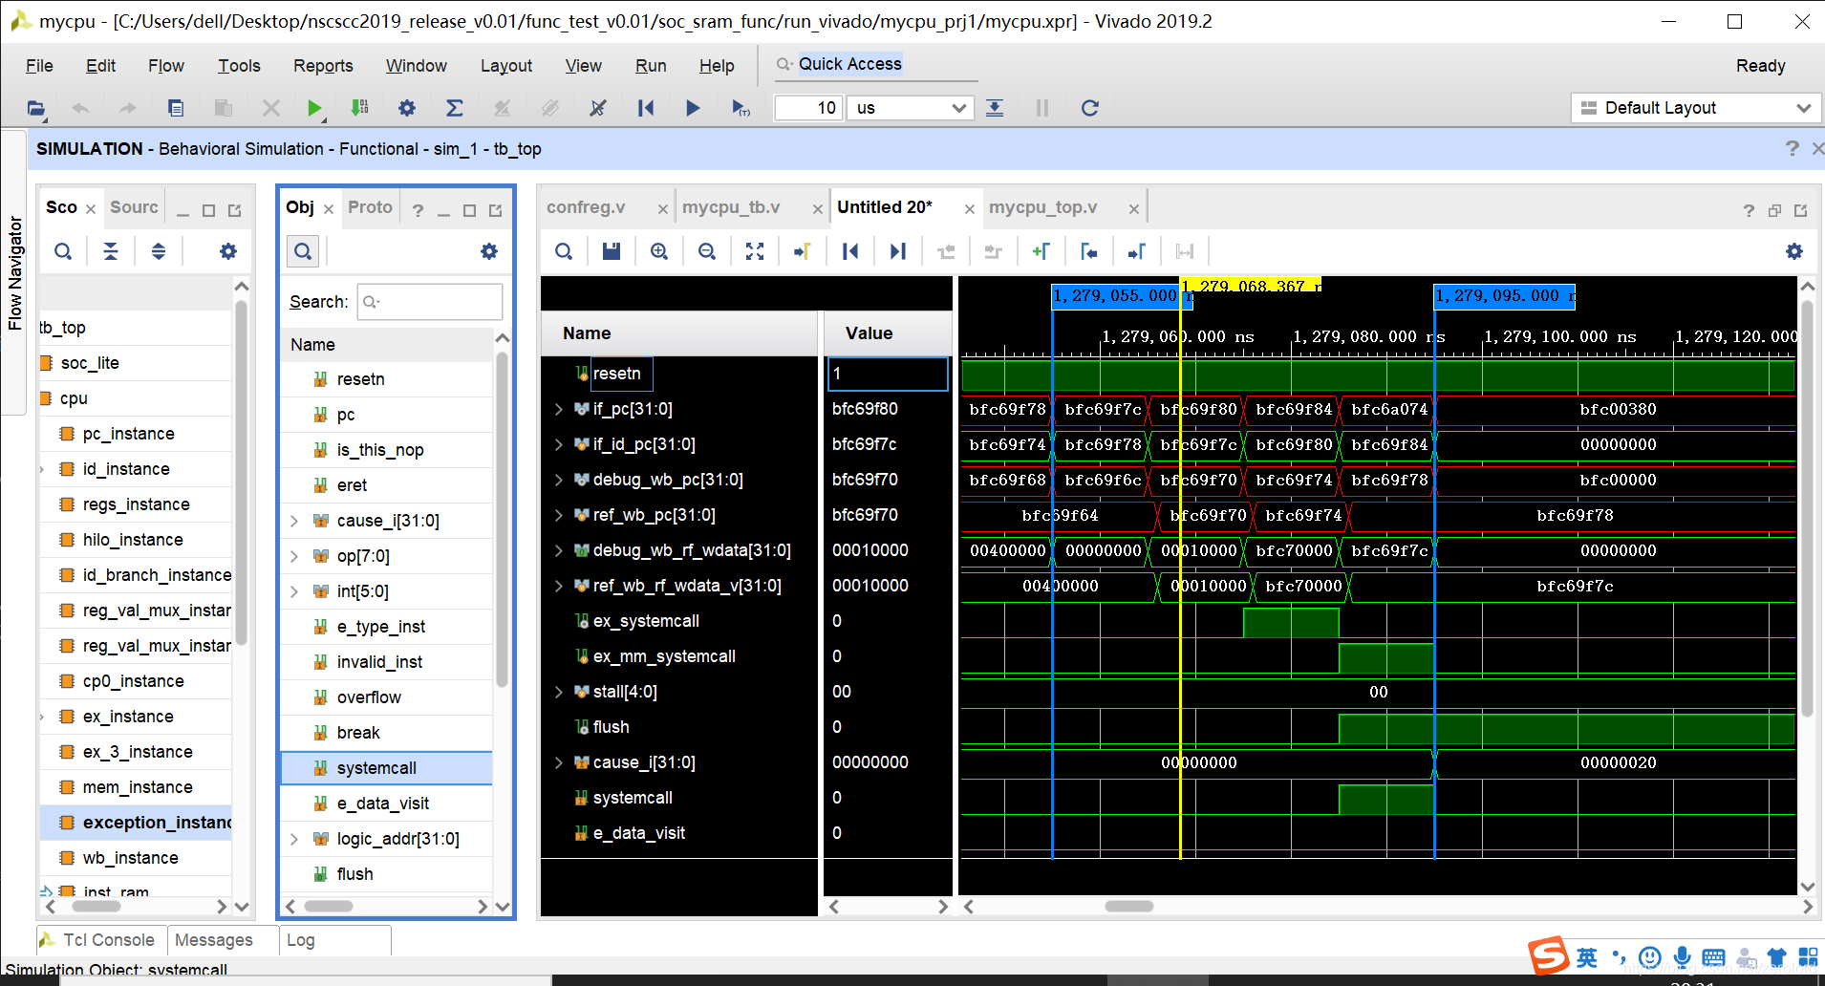Open the Flow menu
Image resolution: width=1825 pixels, height=986 pixels.
pyautogui.click(x=166, y=66)
